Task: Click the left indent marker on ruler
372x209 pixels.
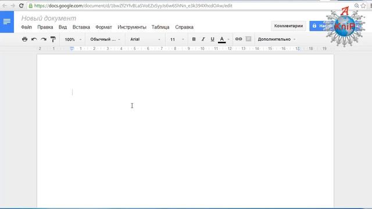Action: (x=72, y=49)
